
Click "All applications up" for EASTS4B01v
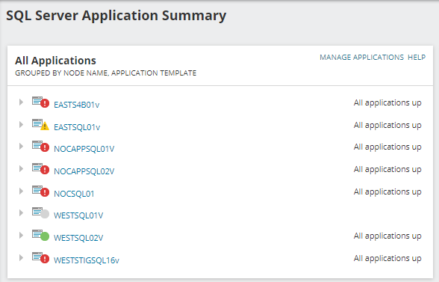tap(387, 103)
